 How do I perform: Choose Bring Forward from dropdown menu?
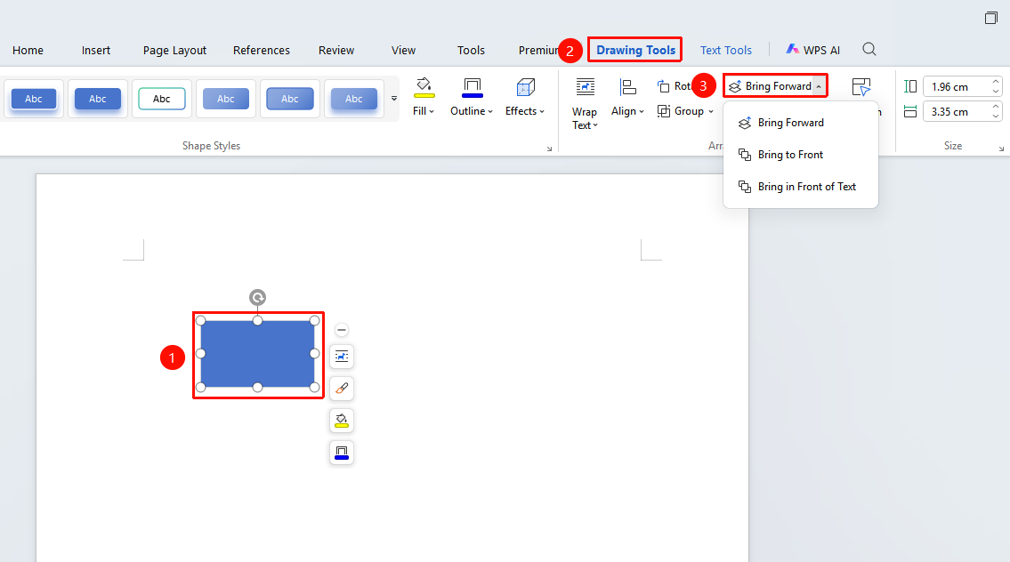[801, 123]
